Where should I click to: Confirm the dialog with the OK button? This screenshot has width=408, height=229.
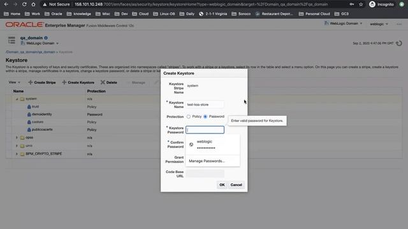pyautogui.click(x=222, y=185)
